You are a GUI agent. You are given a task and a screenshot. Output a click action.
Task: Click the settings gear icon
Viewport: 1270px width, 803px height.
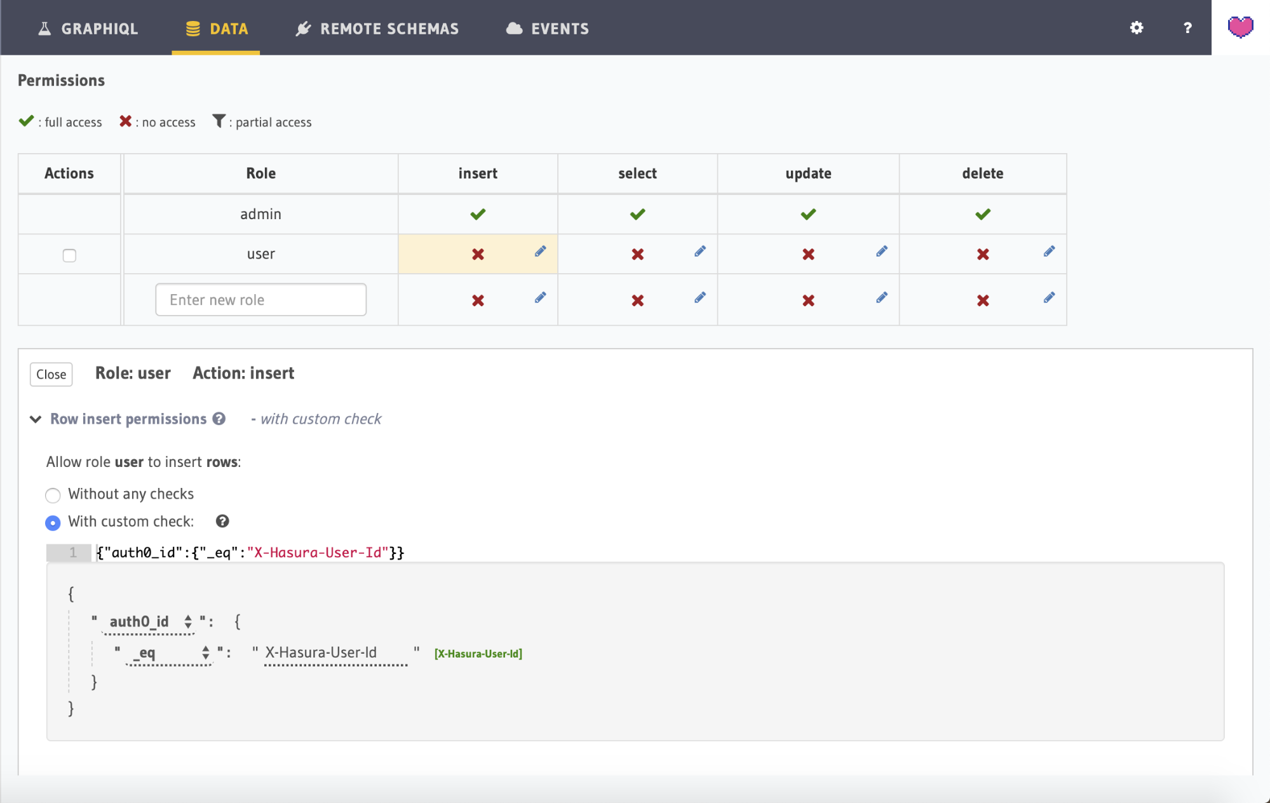click(x=1137, y=28)
